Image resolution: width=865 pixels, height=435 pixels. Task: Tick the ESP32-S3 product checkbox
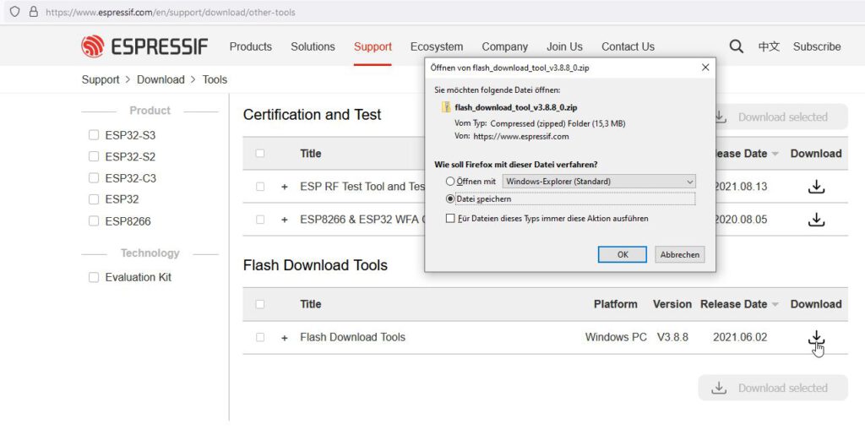point(94,134)
